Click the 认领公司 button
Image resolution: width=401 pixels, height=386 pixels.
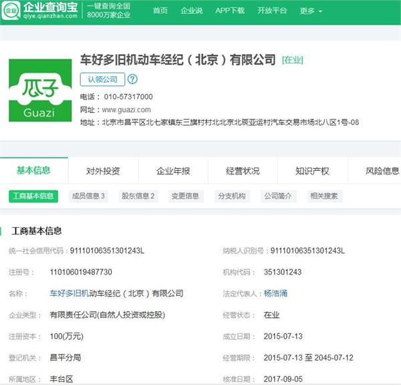pos(102,79)
